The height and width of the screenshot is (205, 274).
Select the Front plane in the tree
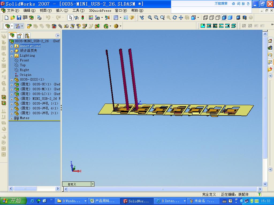coord(24,60)
